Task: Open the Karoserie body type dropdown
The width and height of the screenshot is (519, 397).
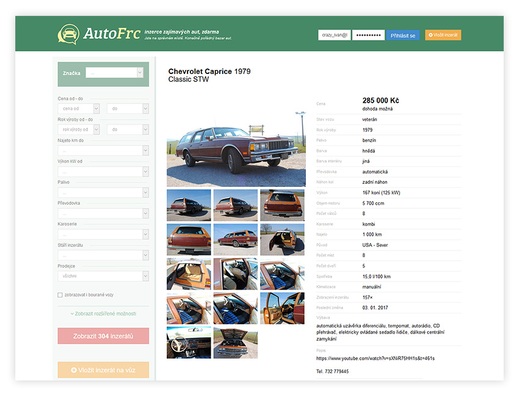Action: (103, 234)
